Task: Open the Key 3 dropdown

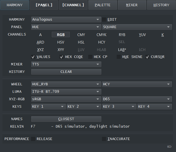Action: pos(119,106)
